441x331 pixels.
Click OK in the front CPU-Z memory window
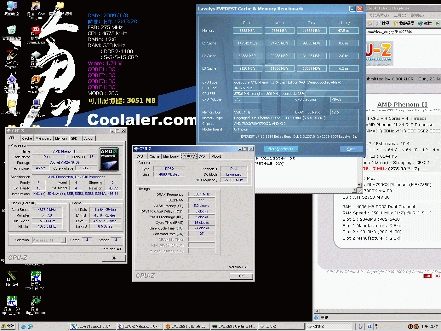click(x=241, y=276)
